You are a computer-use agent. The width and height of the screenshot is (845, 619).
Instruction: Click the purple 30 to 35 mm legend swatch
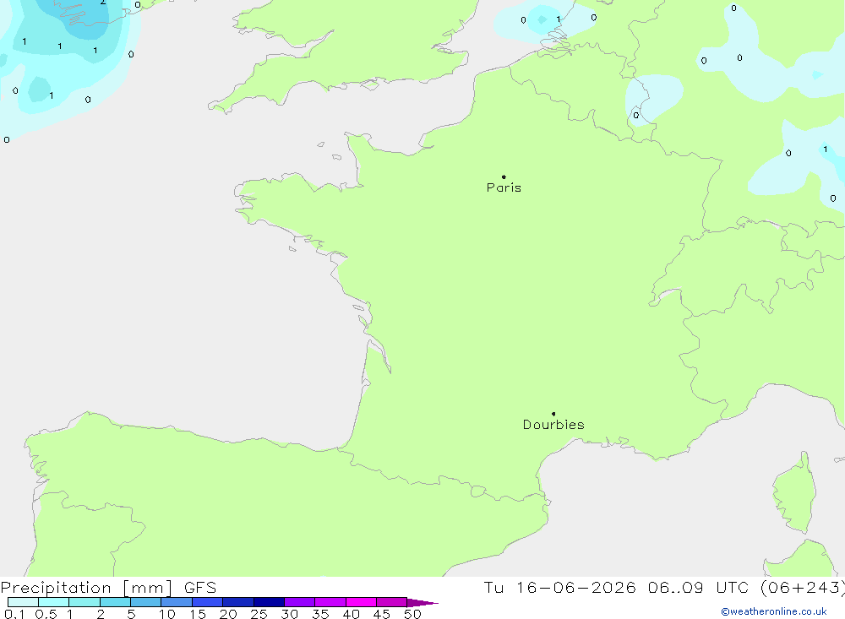click(299, 602)
